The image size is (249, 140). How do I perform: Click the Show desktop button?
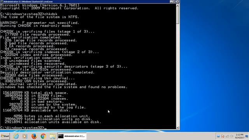(x=247, y=136)
